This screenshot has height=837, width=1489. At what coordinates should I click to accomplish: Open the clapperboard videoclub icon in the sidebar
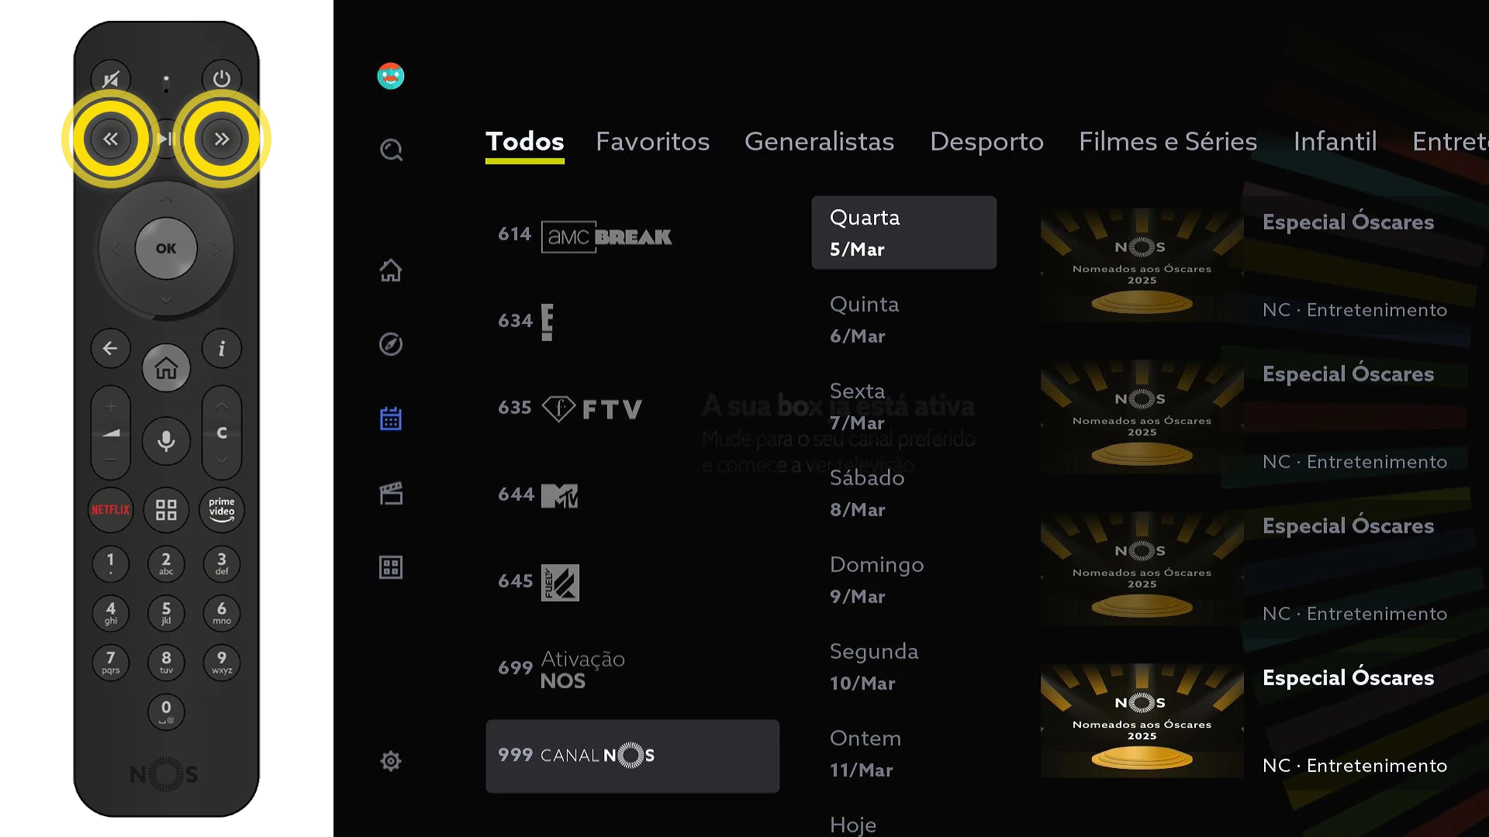point(391,493)
